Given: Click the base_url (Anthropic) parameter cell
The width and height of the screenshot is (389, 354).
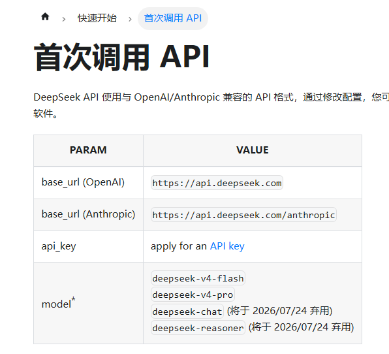Looking at the screenshot, I should pyautogui.click(x=88, y=214).
